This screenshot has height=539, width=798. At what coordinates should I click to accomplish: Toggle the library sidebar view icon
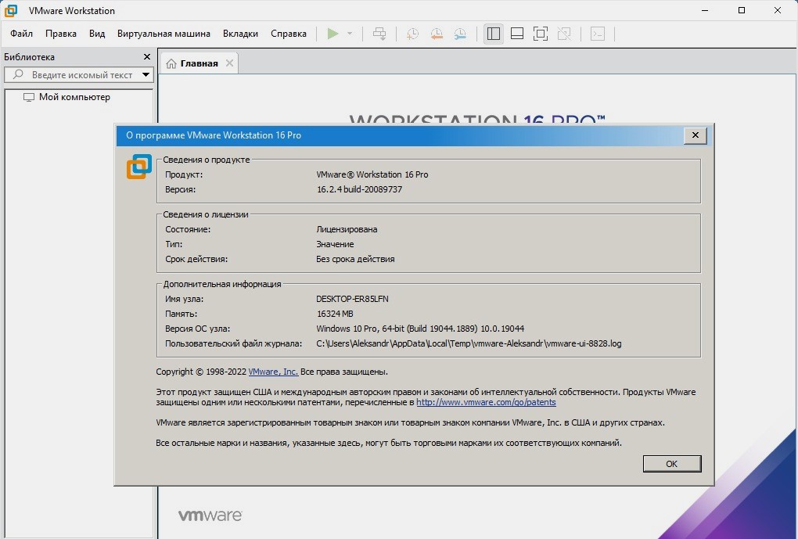point(493,34)
